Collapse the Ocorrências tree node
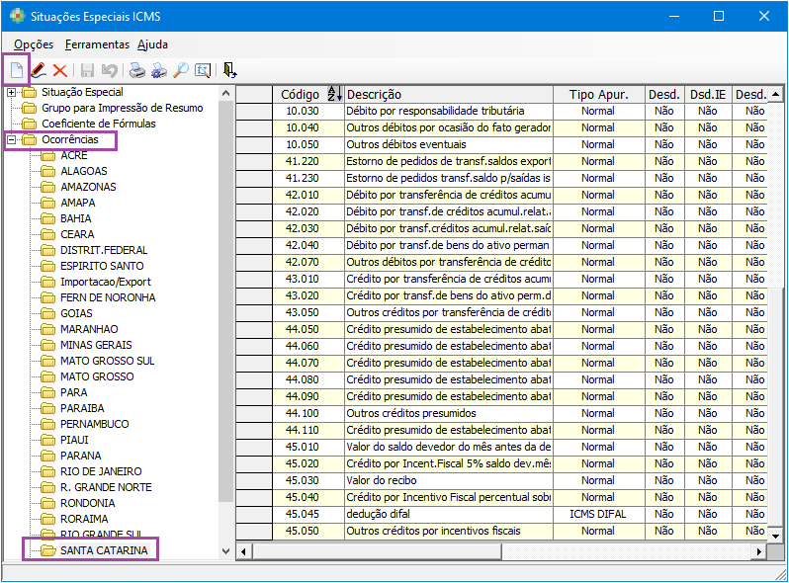 (12, 140)
